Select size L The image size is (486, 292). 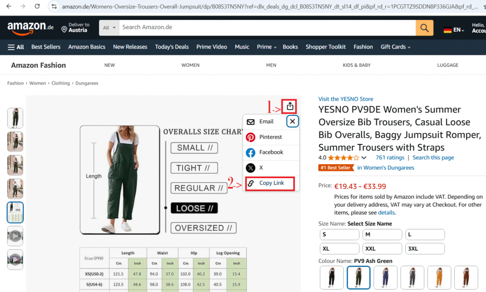pos(425,235)
